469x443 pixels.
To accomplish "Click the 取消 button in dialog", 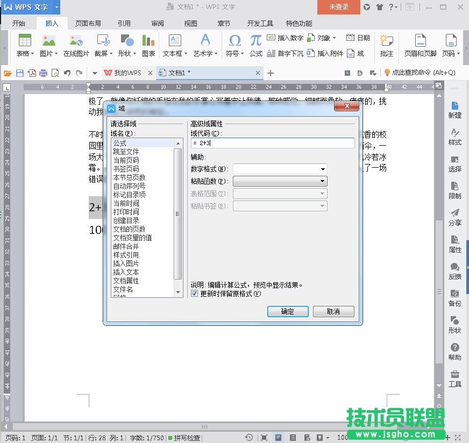I will (x=333, y=311).
